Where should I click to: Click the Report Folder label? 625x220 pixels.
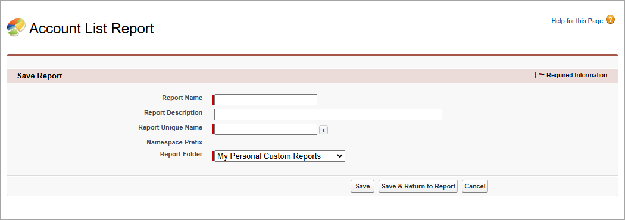click(182, 155)
